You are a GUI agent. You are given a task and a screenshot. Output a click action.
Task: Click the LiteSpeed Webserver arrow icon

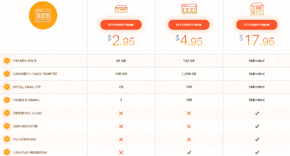7,152
